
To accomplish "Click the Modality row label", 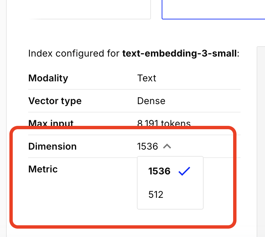I will (x=48, y=78).
